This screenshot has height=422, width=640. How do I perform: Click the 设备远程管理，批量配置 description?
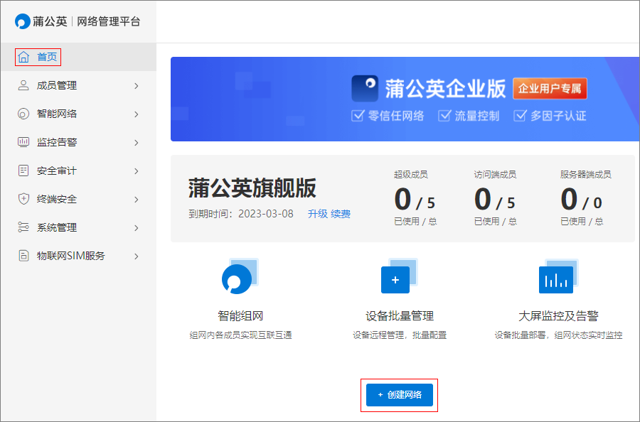(x=400, y=335)
